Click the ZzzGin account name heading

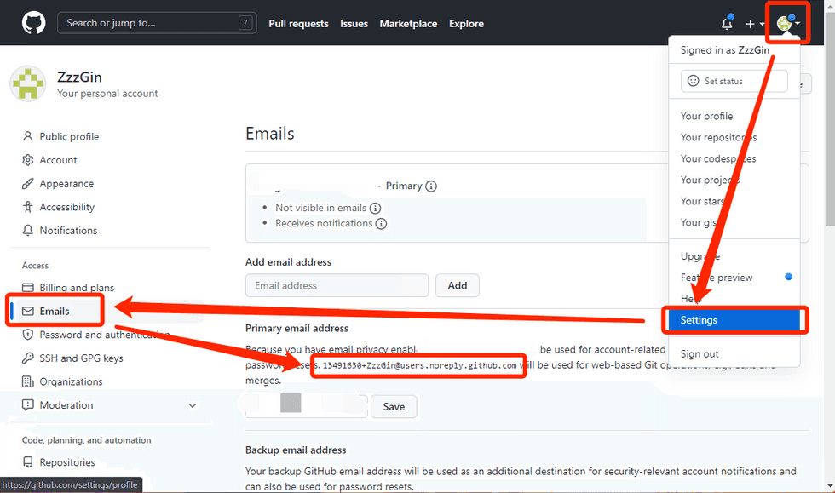coord(79,77)
